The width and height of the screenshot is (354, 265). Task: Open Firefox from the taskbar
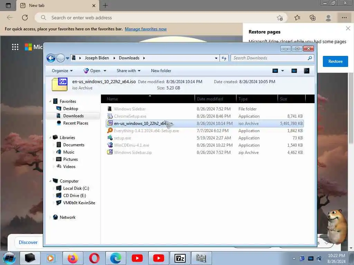[x=73, y=258]
